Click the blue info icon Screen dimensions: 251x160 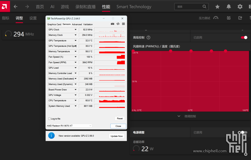(x=51, y=136)
